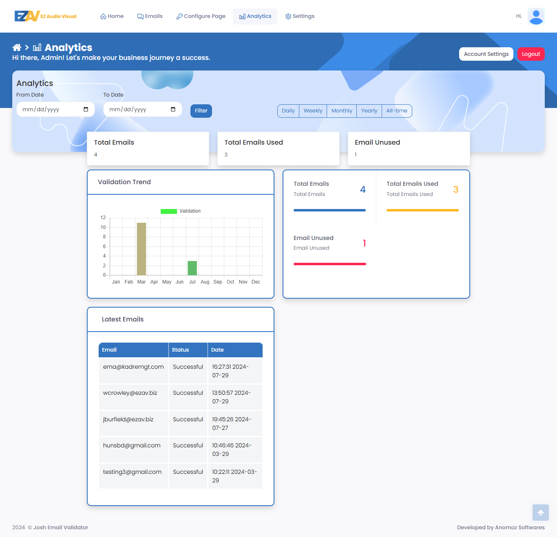Open the To Date calendar picker
The image size is (557, 537).
tap(173, 109)
